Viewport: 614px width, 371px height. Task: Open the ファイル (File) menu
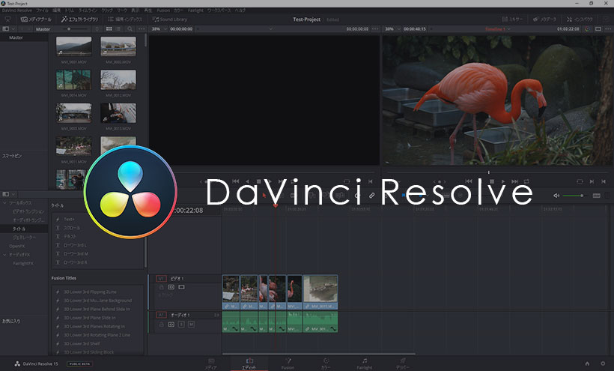click(42, 10)
